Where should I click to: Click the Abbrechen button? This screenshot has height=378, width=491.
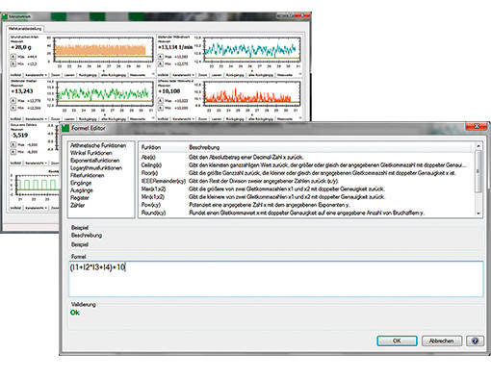tap(442, 340)
